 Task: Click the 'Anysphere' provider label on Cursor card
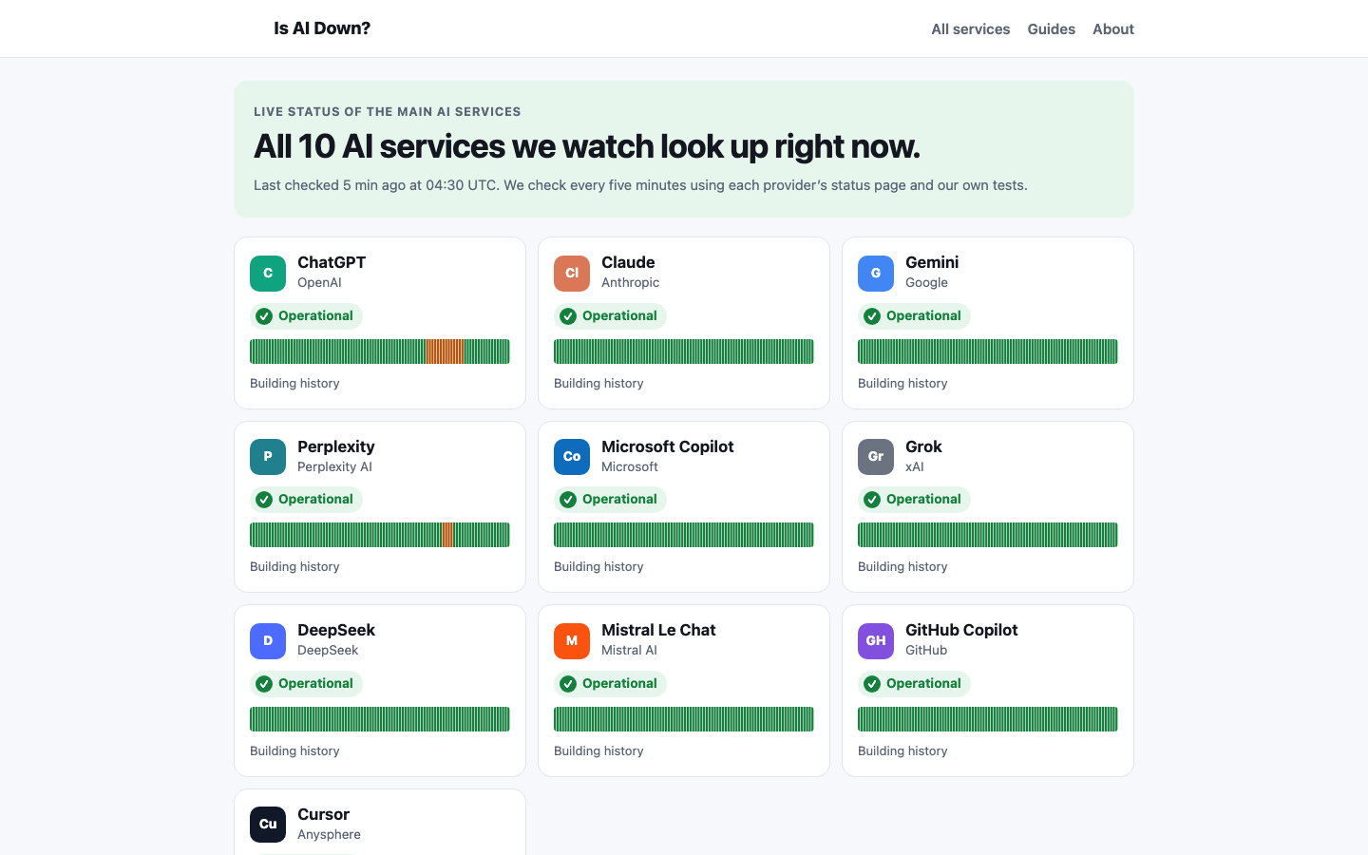(329, 835)
